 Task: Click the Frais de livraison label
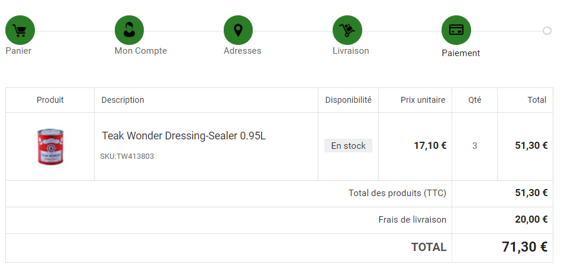click(x=412, y=220)
